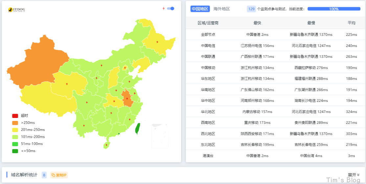Select the 港澳台 row label
This screenshot has height=184, width=366.
click(208, 156)
